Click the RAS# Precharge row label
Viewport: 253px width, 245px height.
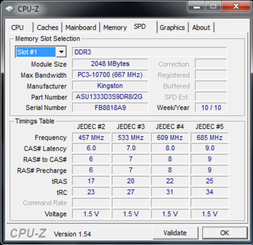click(x=42, y=171)
